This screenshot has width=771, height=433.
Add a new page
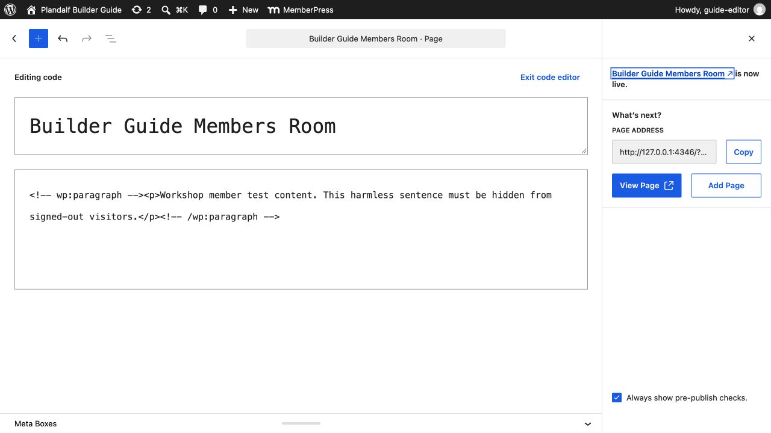pyautogui.click(x=726, y=185)
